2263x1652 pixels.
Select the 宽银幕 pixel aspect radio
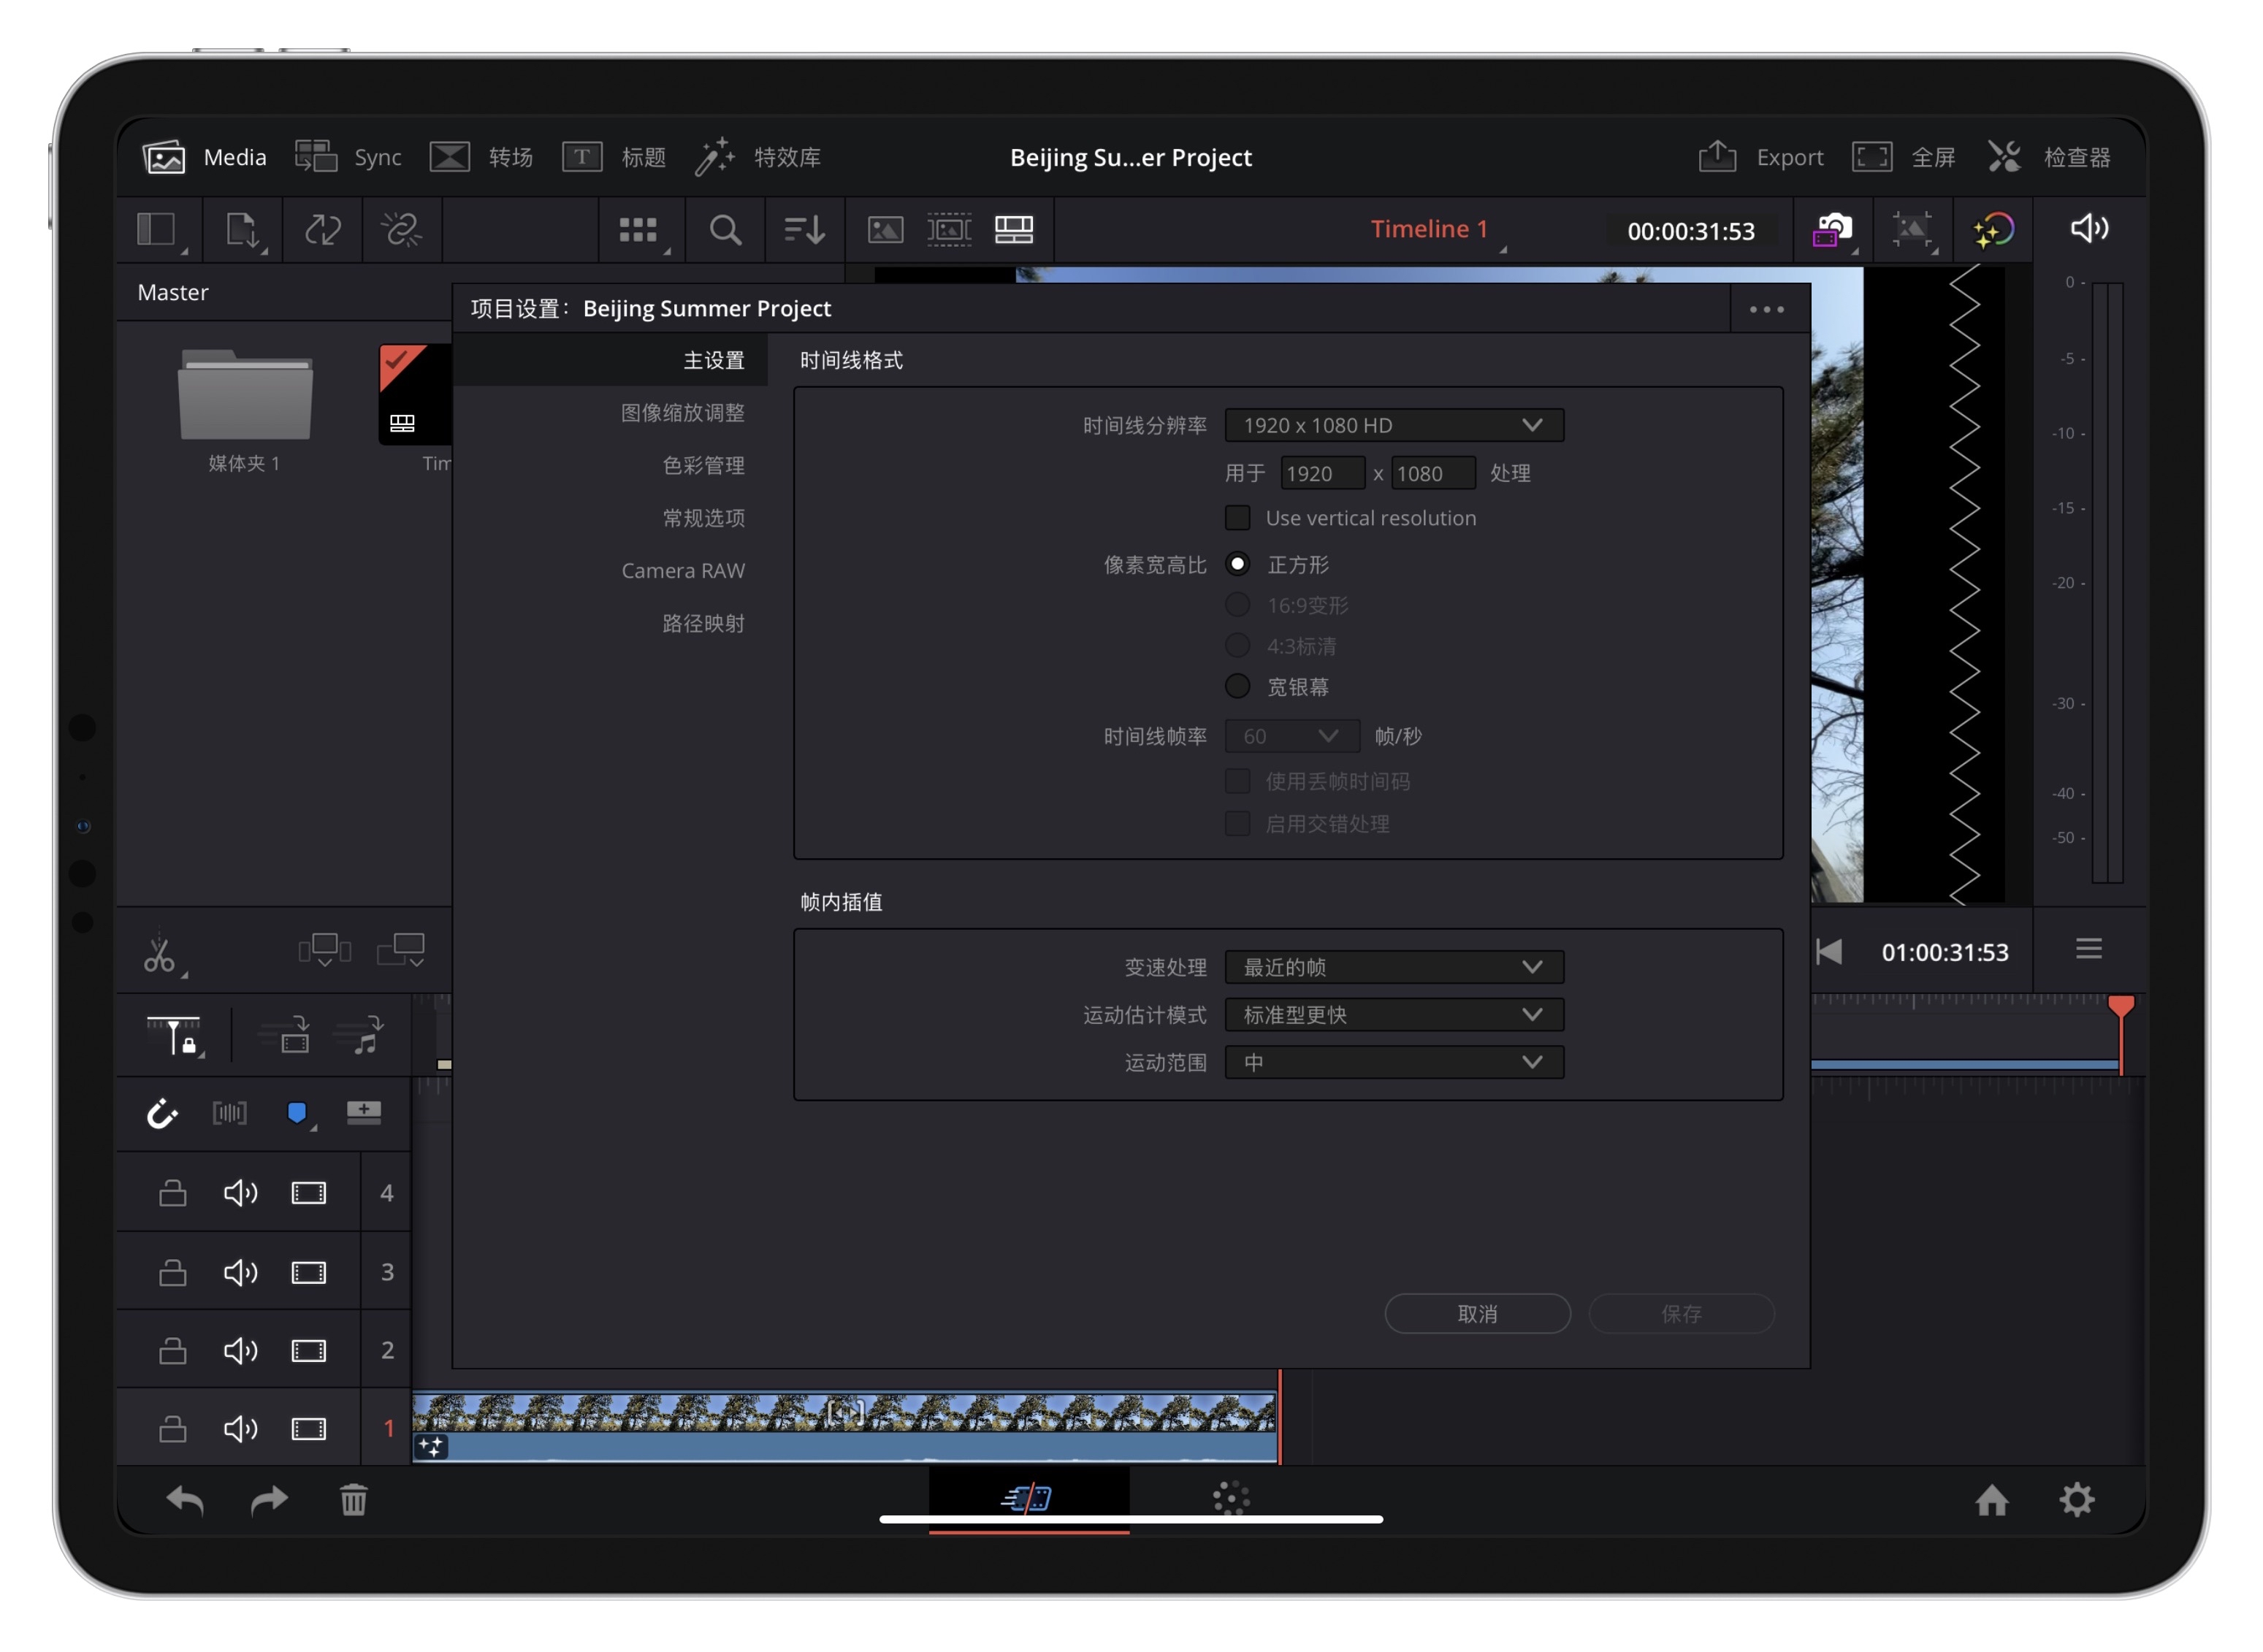[x=1237, y=686]
